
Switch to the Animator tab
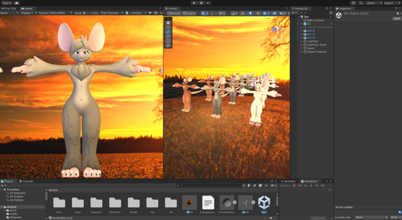[x=288, y=181]
